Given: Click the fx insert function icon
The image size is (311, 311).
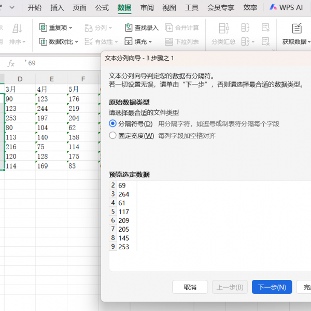Looking at the screenshot, I should click(11, 63).
